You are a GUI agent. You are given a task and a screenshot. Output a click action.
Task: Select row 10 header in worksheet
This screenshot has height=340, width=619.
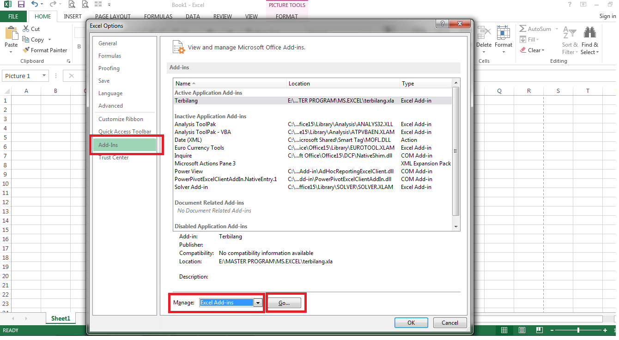(x=6, y=184)
